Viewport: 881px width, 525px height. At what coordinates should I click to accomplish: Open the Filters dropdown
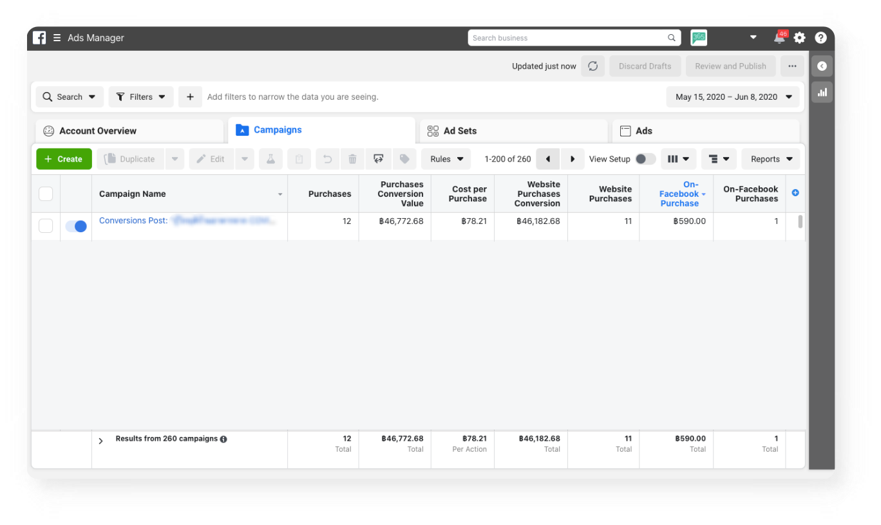[140, 97]
